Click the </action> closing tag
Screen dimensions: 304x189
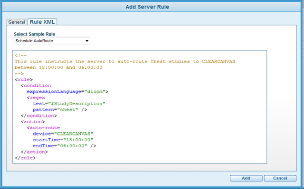click(x=34, y=152)
